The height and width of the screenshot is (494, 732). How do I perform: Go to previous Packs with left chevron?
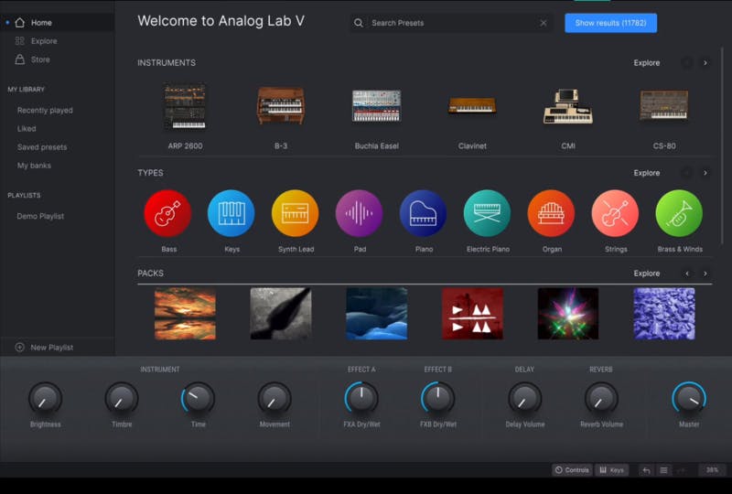[687, 274]
